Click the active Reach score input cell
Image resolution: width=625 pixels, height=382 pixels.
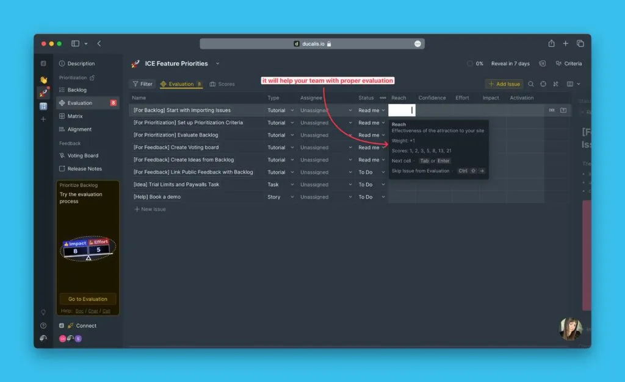coord(401,110)
